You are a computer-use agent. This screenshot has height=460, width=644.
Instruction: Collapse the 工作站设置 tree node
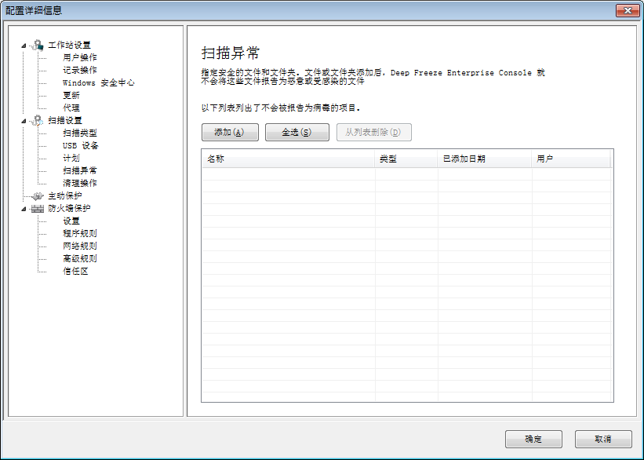click(24, 45)
